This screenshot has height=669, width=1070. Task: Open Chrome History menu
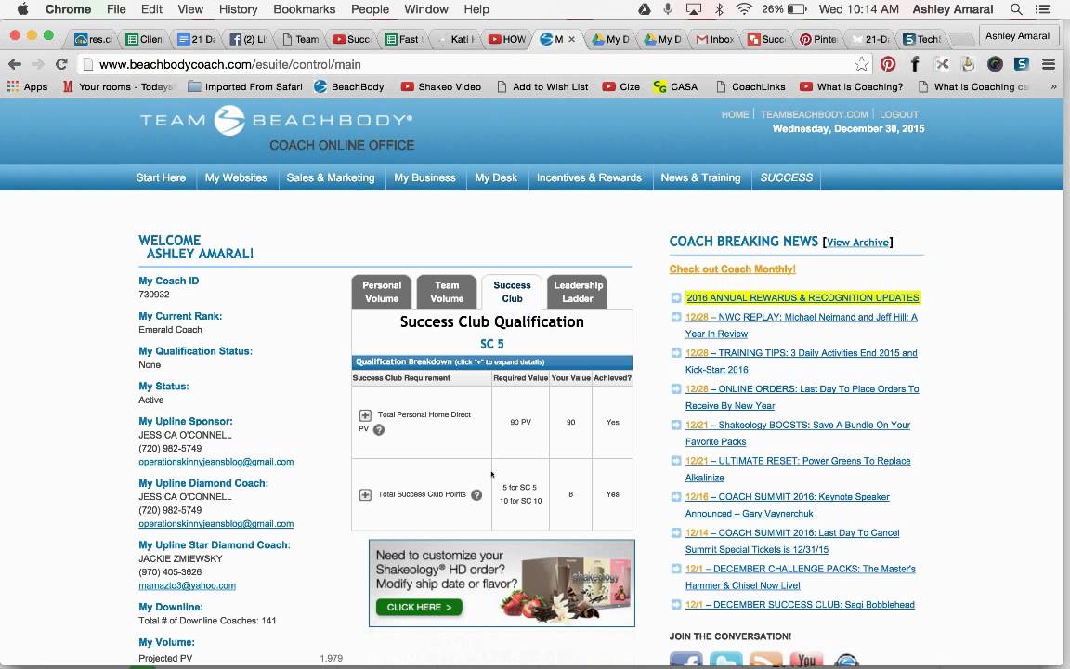pos(238,9)
